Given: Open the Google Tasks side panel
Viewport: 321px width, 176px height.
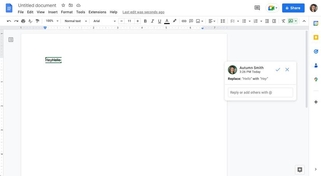Looking at the screenshot, I should coord(316,52).
